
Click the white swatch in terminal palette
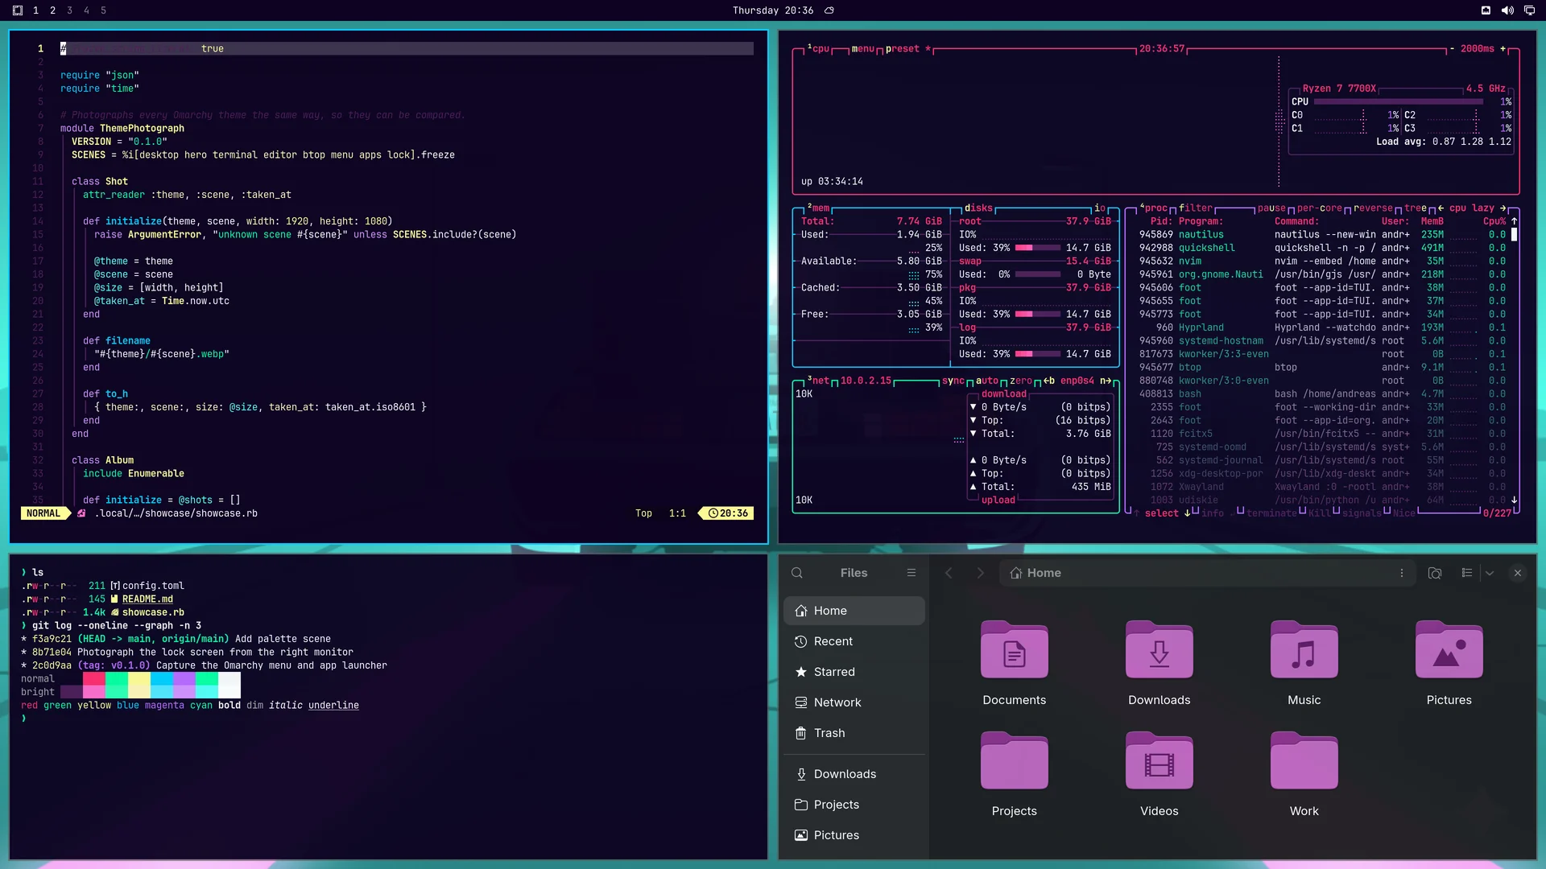pos(229,686)
